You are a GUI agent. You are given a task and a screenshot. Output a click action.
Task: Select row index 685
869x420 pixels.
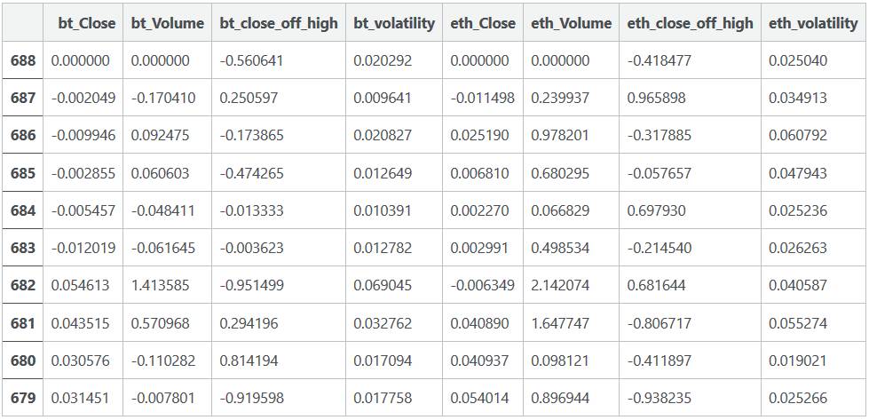[23, 173]
